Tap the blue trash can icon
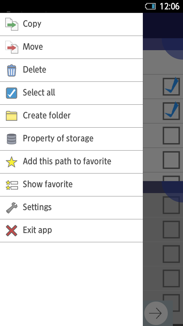The width and height of the screenshot is (183, 326). point(12,70)
